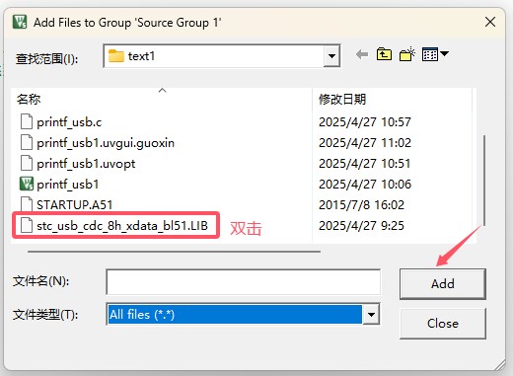The height and width of the screenshot is (376, 513).
Task: Click date 2025/4/27 10:57
Action: 365,122
